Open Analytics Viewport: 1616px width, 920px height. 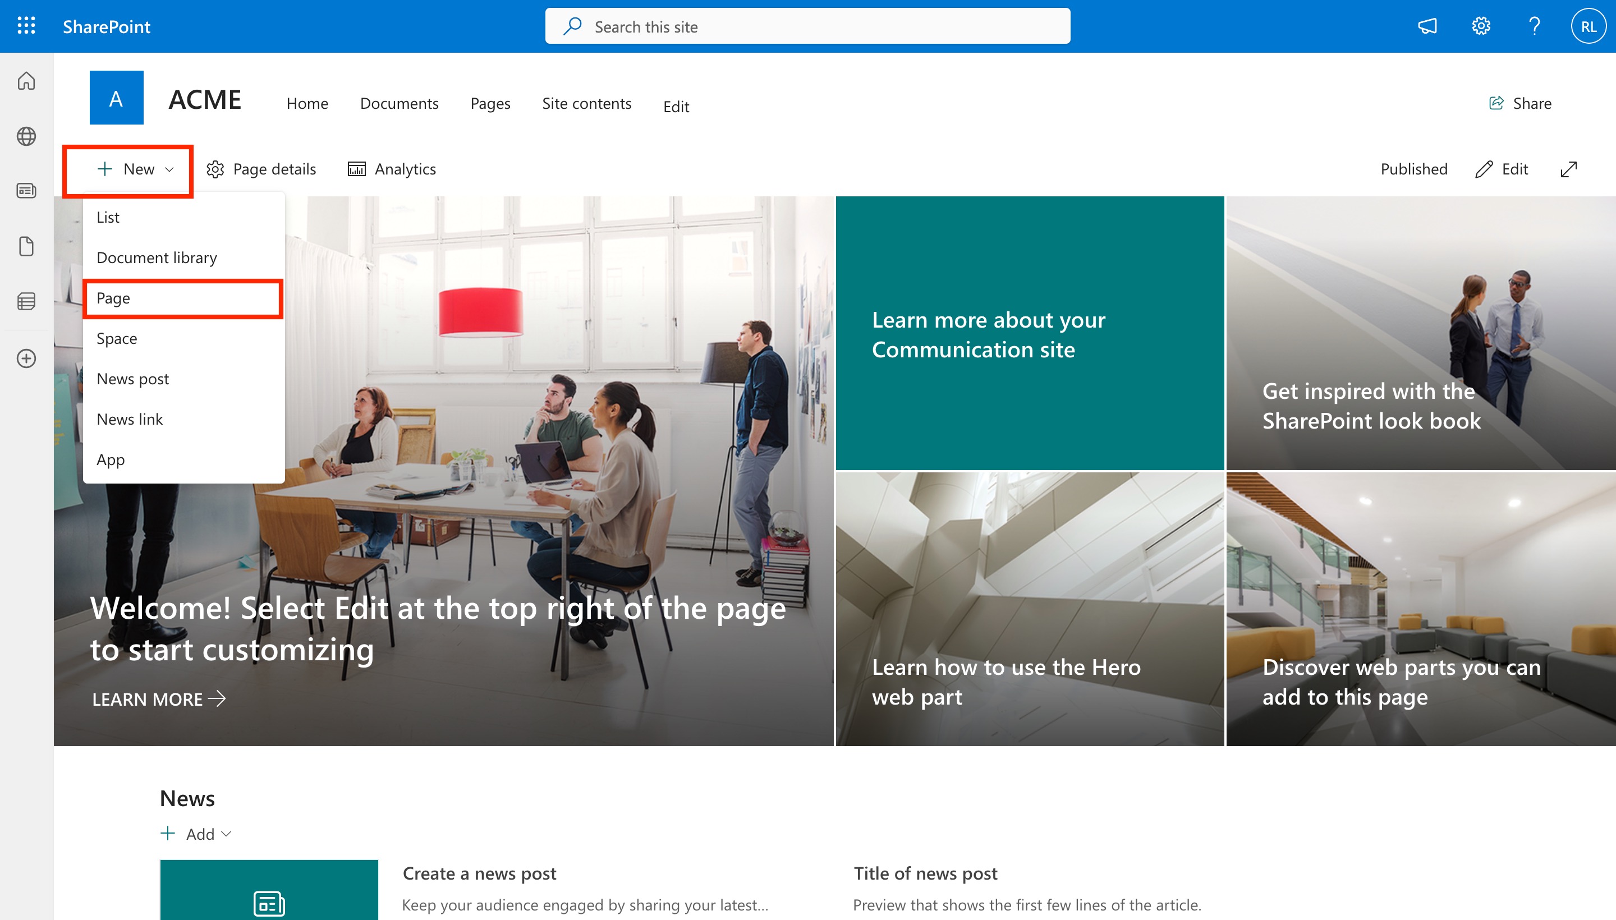[x=392, y=169]
